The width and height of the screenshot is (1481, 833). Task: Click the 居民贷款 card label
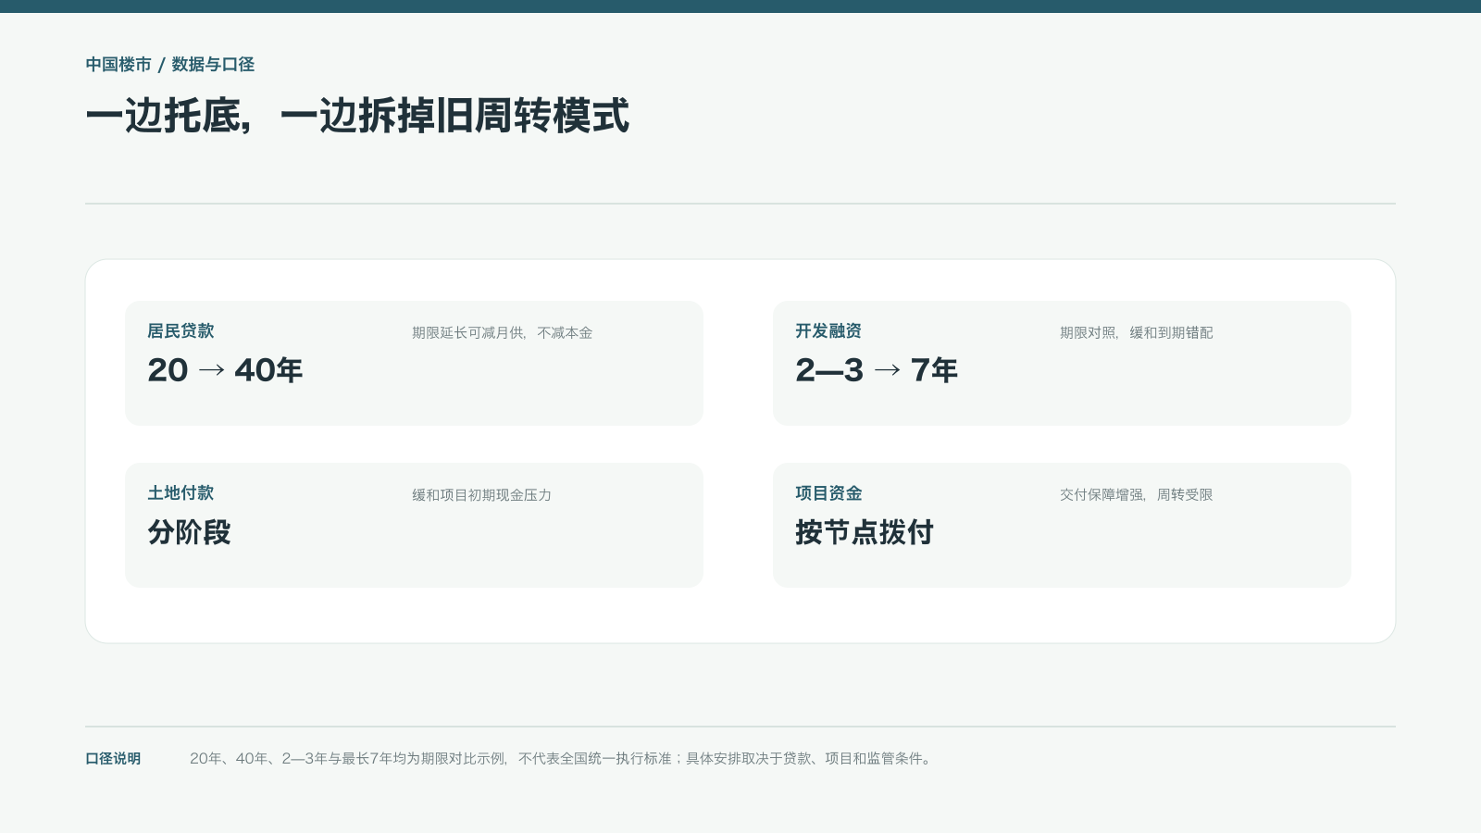180,331
